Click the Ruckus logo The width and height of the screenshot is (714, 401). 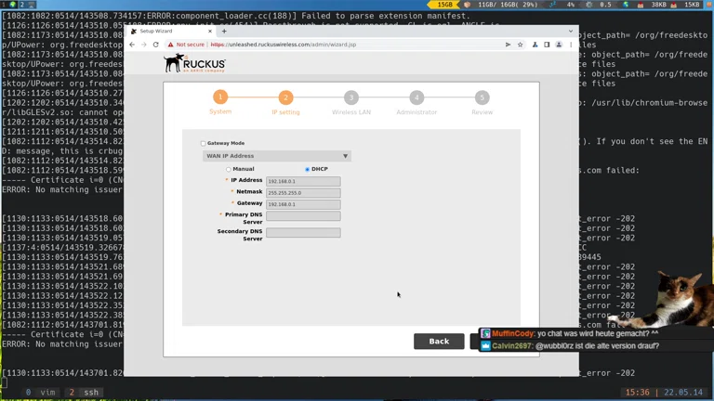(194, 63)
